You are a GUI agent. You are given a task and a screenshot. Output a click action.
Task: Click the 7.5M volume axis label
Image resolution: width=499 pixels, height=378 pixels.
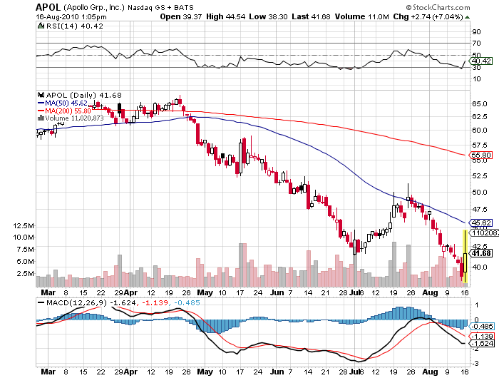(25, 249)
